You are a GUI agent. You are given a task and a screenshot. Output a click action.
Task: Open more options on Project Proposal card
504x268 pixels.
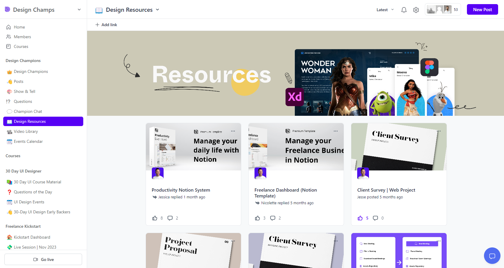233,241
